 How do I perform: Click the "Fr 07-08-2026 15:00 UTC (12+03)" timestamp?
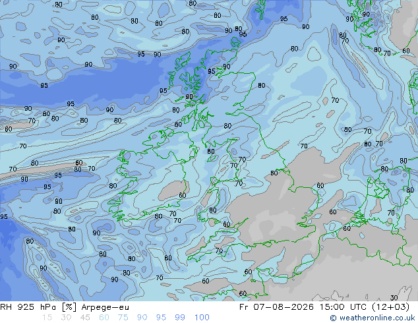pos(324,307)
